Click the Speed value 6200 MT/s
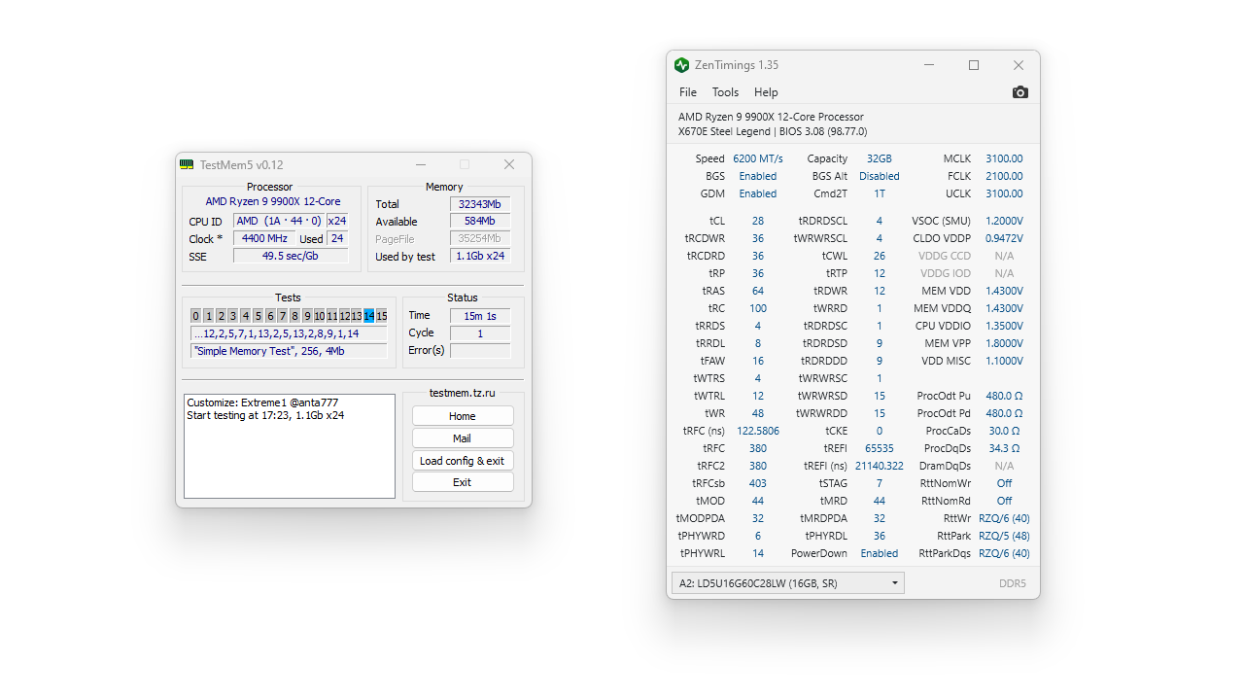 click(758, 158)
